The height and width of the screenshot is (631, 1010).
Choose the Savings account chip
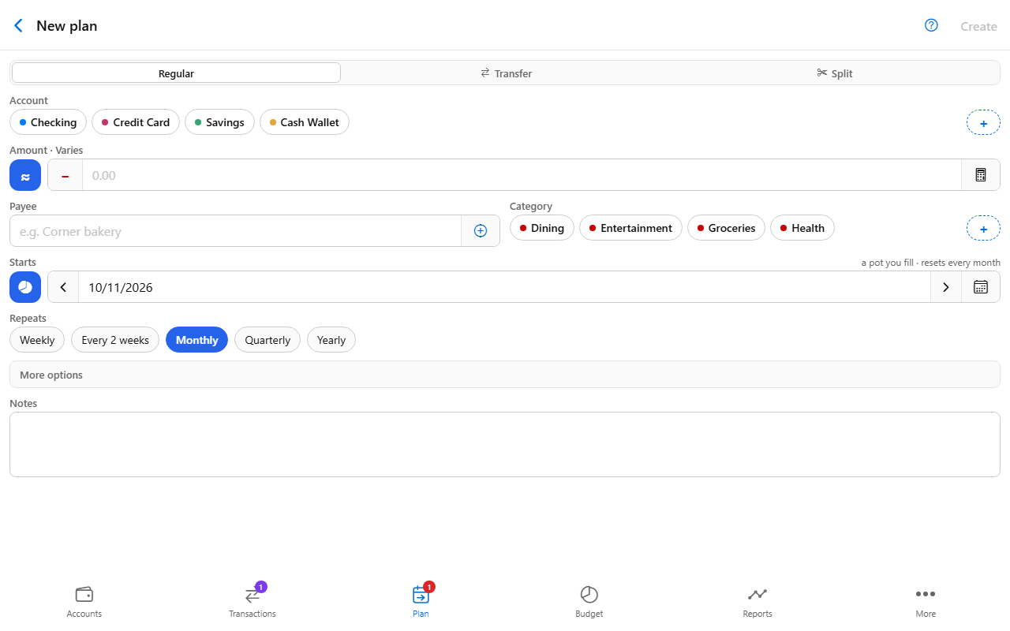click(219, 122)
